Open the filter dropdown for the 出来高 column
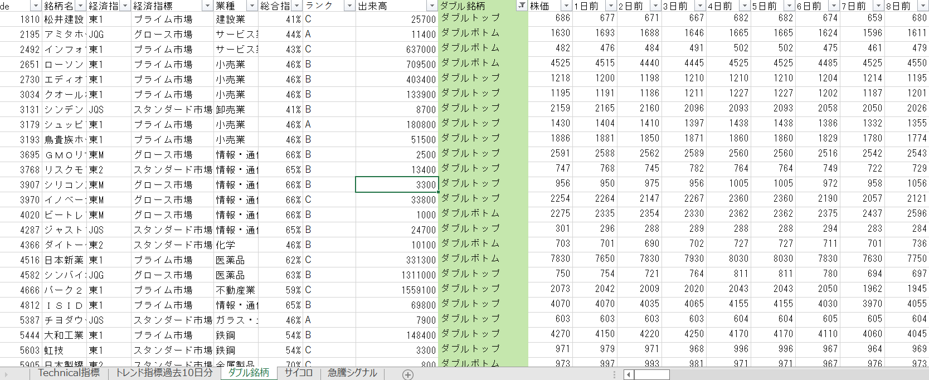929x380 pixels. coord(432,6)
